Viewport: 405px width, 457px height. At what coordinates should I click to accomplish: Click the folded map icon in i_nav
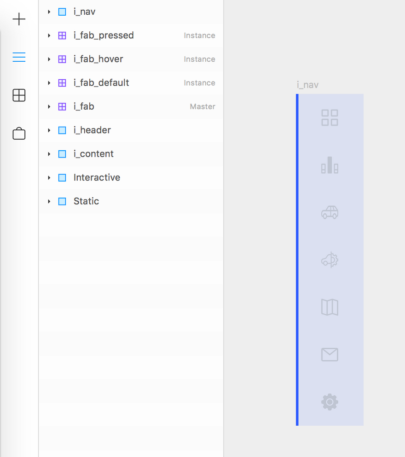click(330, 307)
